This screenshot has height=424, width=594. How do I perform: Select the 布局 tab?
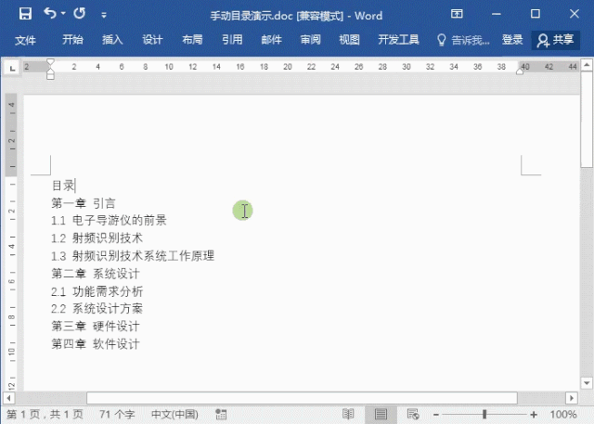pyautogui.click(x=192, y=40)
